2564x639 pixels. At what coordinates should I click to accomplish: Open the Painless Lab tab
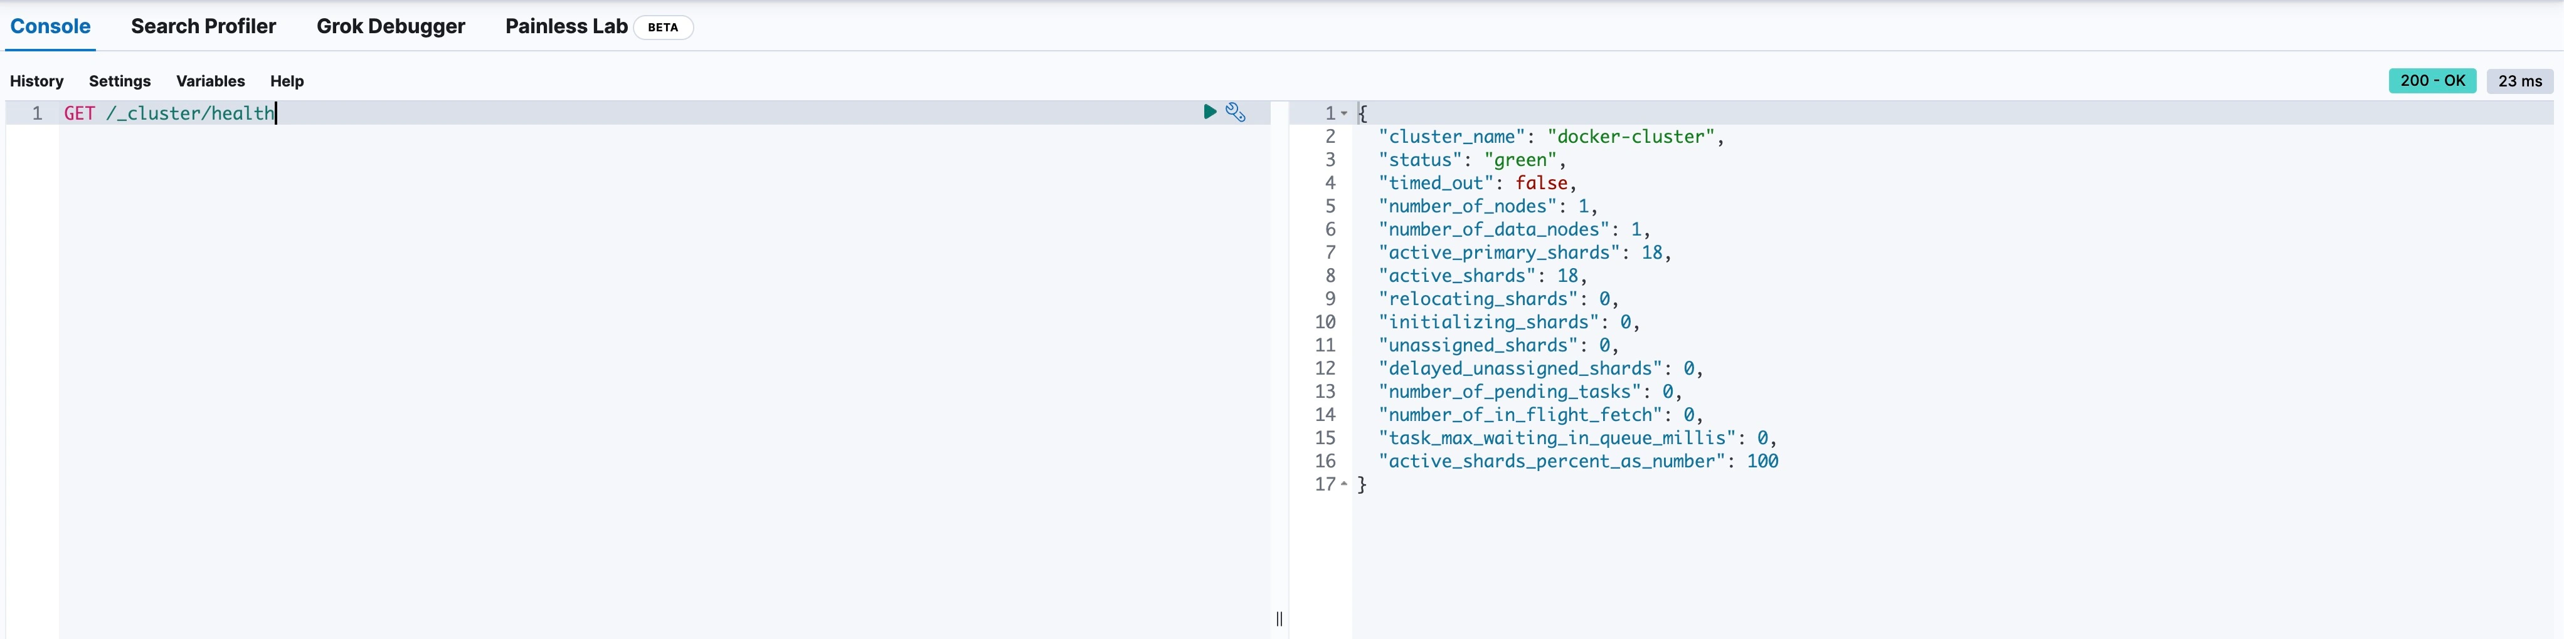[x=565, y=27]
